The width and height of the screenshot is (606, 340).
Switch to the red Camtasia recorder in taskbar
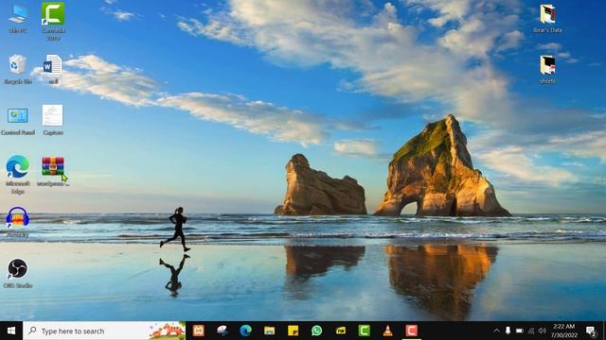(411, 331)
